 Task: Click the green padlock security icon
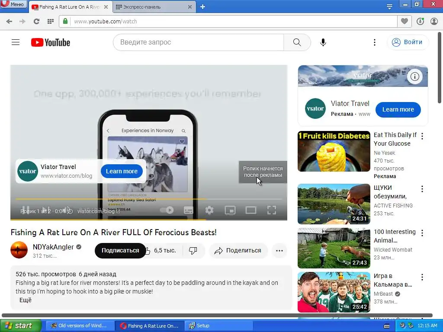click(x=65, y=21)
